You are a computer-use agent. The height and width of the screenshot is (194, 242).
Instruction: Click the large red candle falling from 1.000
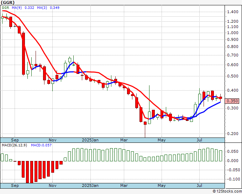coord(23,54)
